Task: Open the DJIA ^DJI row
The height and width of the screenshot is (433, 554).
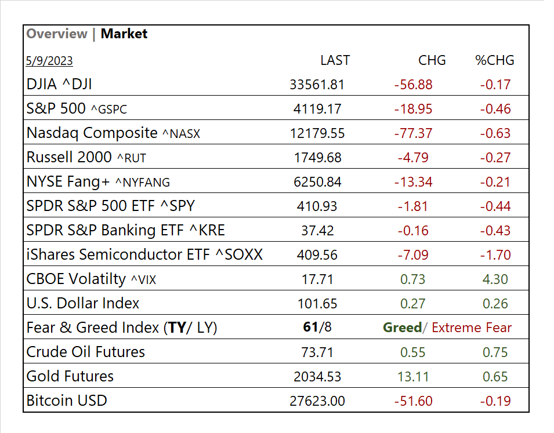Action: (x=59, y=85)
